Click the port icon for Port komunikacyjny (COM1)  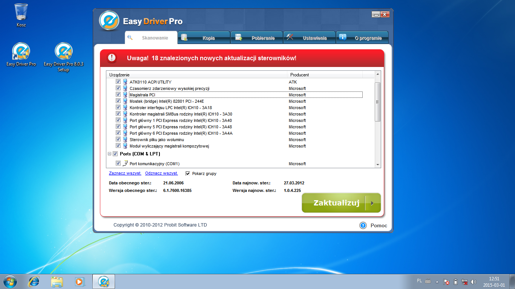(125, 163)
